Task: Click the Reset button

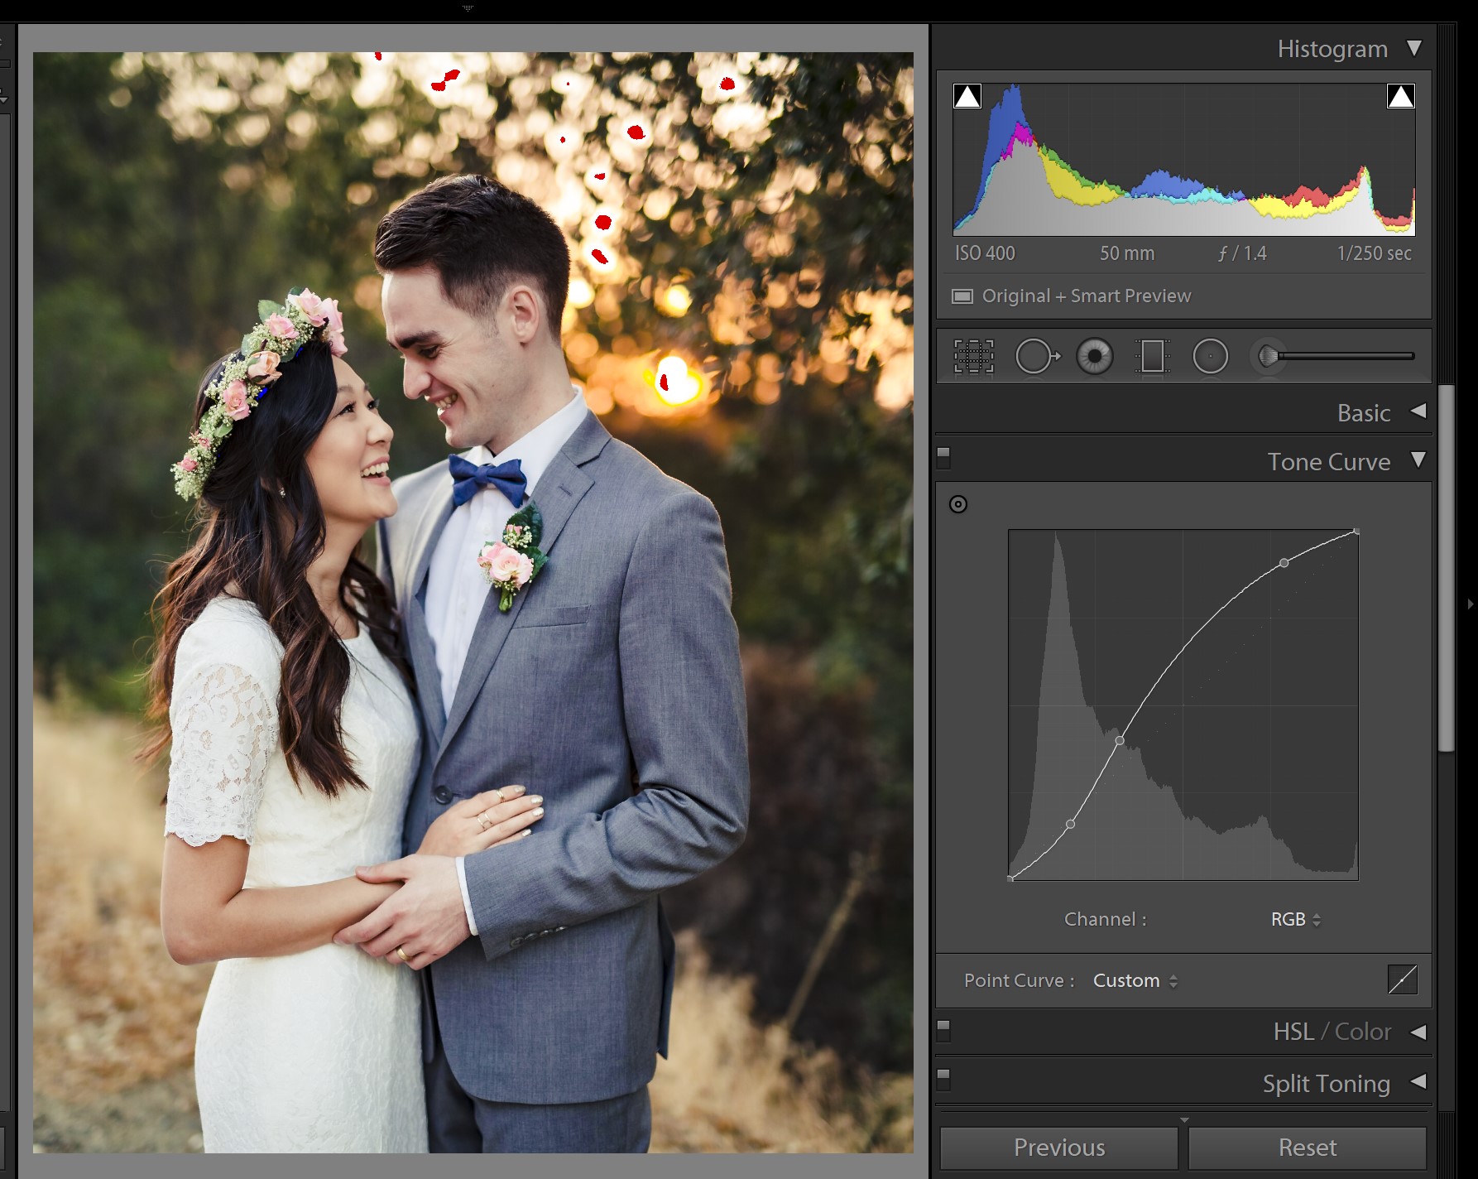Action: (1307, 1148)
